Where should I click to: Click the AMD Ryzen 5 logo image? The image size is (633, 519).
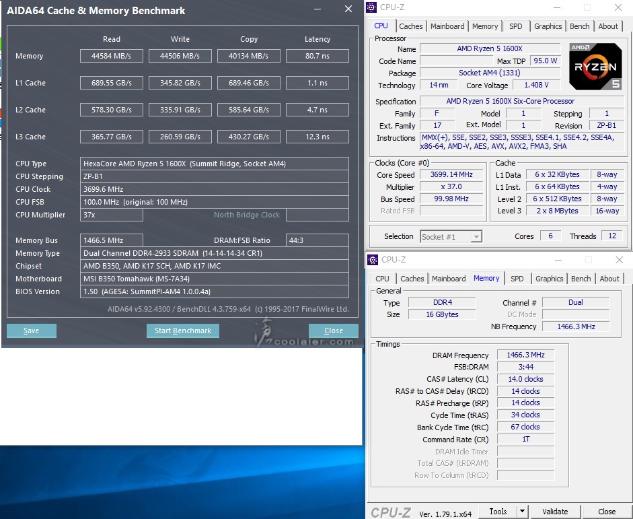coord(595,67)
